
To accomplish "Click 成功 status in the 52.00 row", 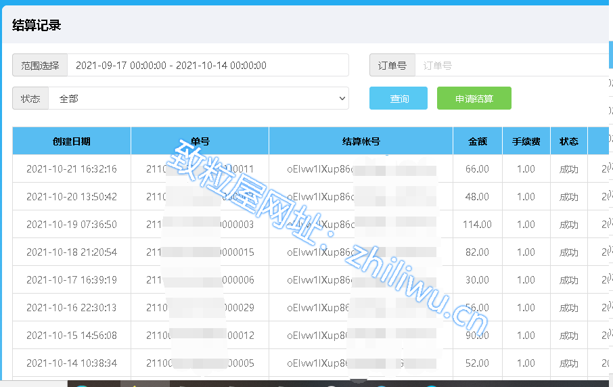I will click(569, 363).
